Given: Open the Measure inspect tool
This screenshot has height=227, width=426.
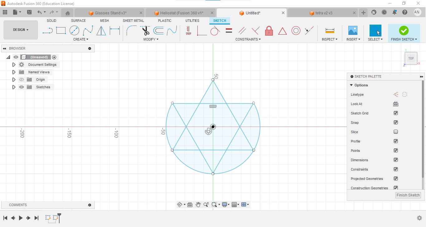Looking at the screenshot, I should [330, 31].
